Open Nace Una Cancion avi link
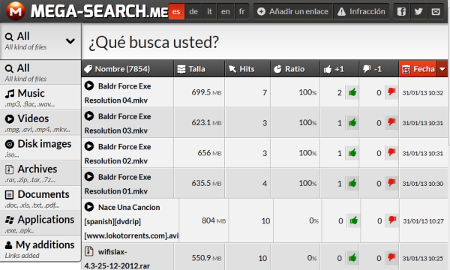 coord(131,221)
